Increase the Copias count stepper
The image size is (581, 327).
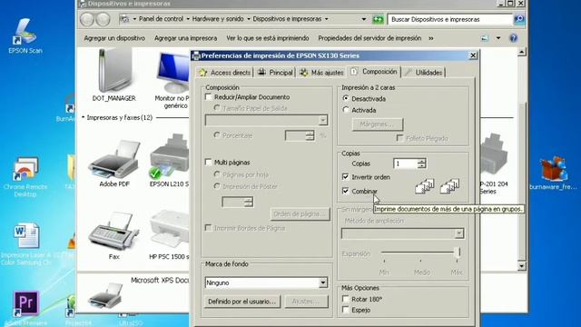[421, 161]
